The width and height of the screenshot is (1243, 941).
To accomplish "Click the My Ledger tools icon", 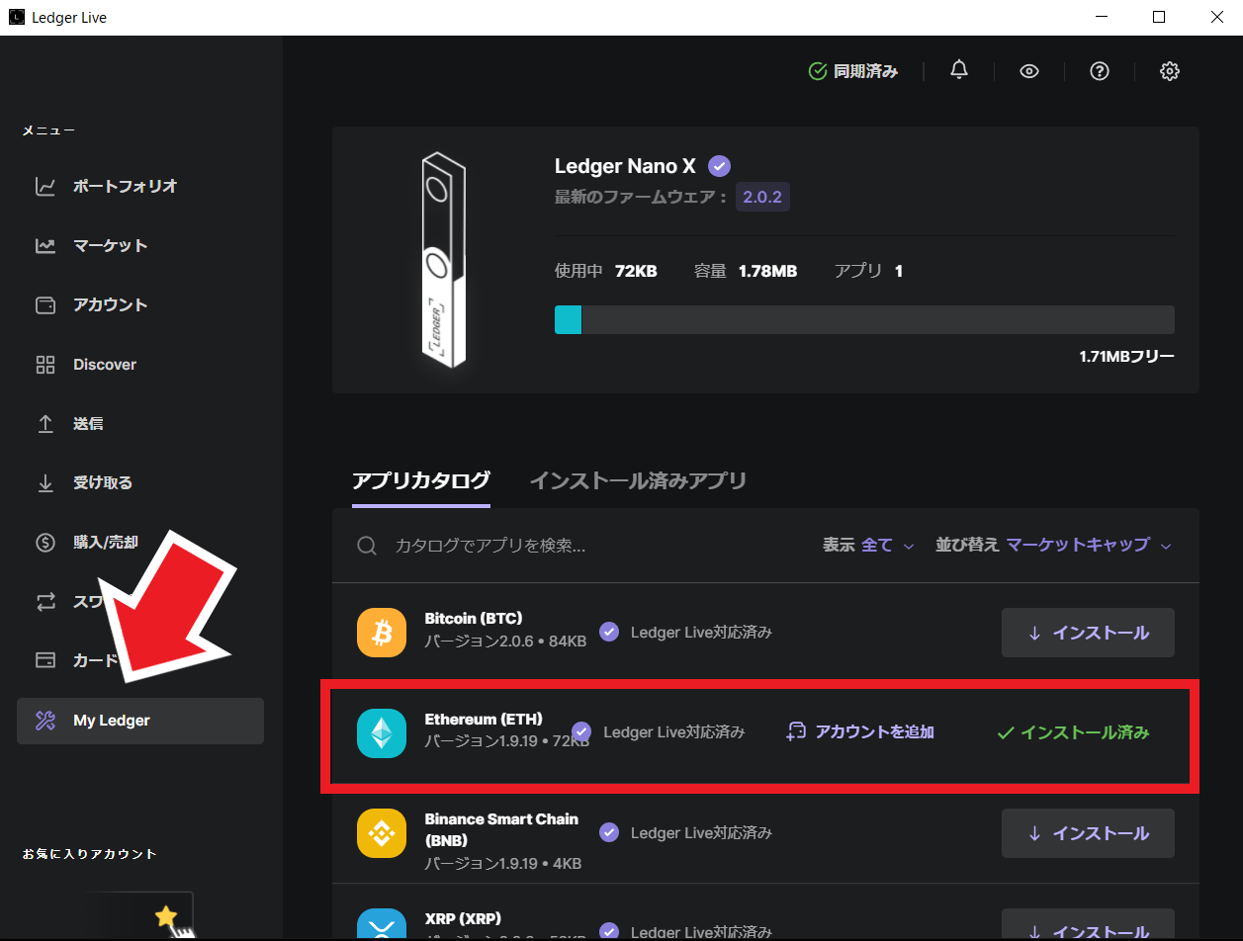I will (x=45, y=721).
